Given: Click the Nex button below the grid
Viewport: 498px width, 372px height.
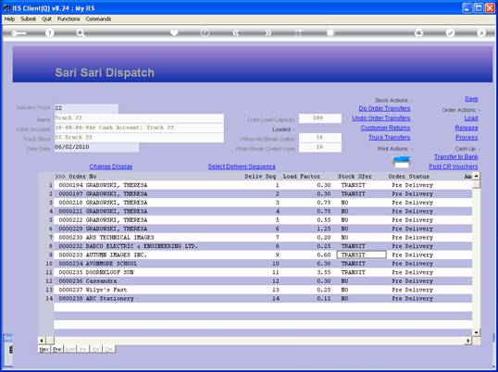Looking at the screenshot, I should 44,349.
